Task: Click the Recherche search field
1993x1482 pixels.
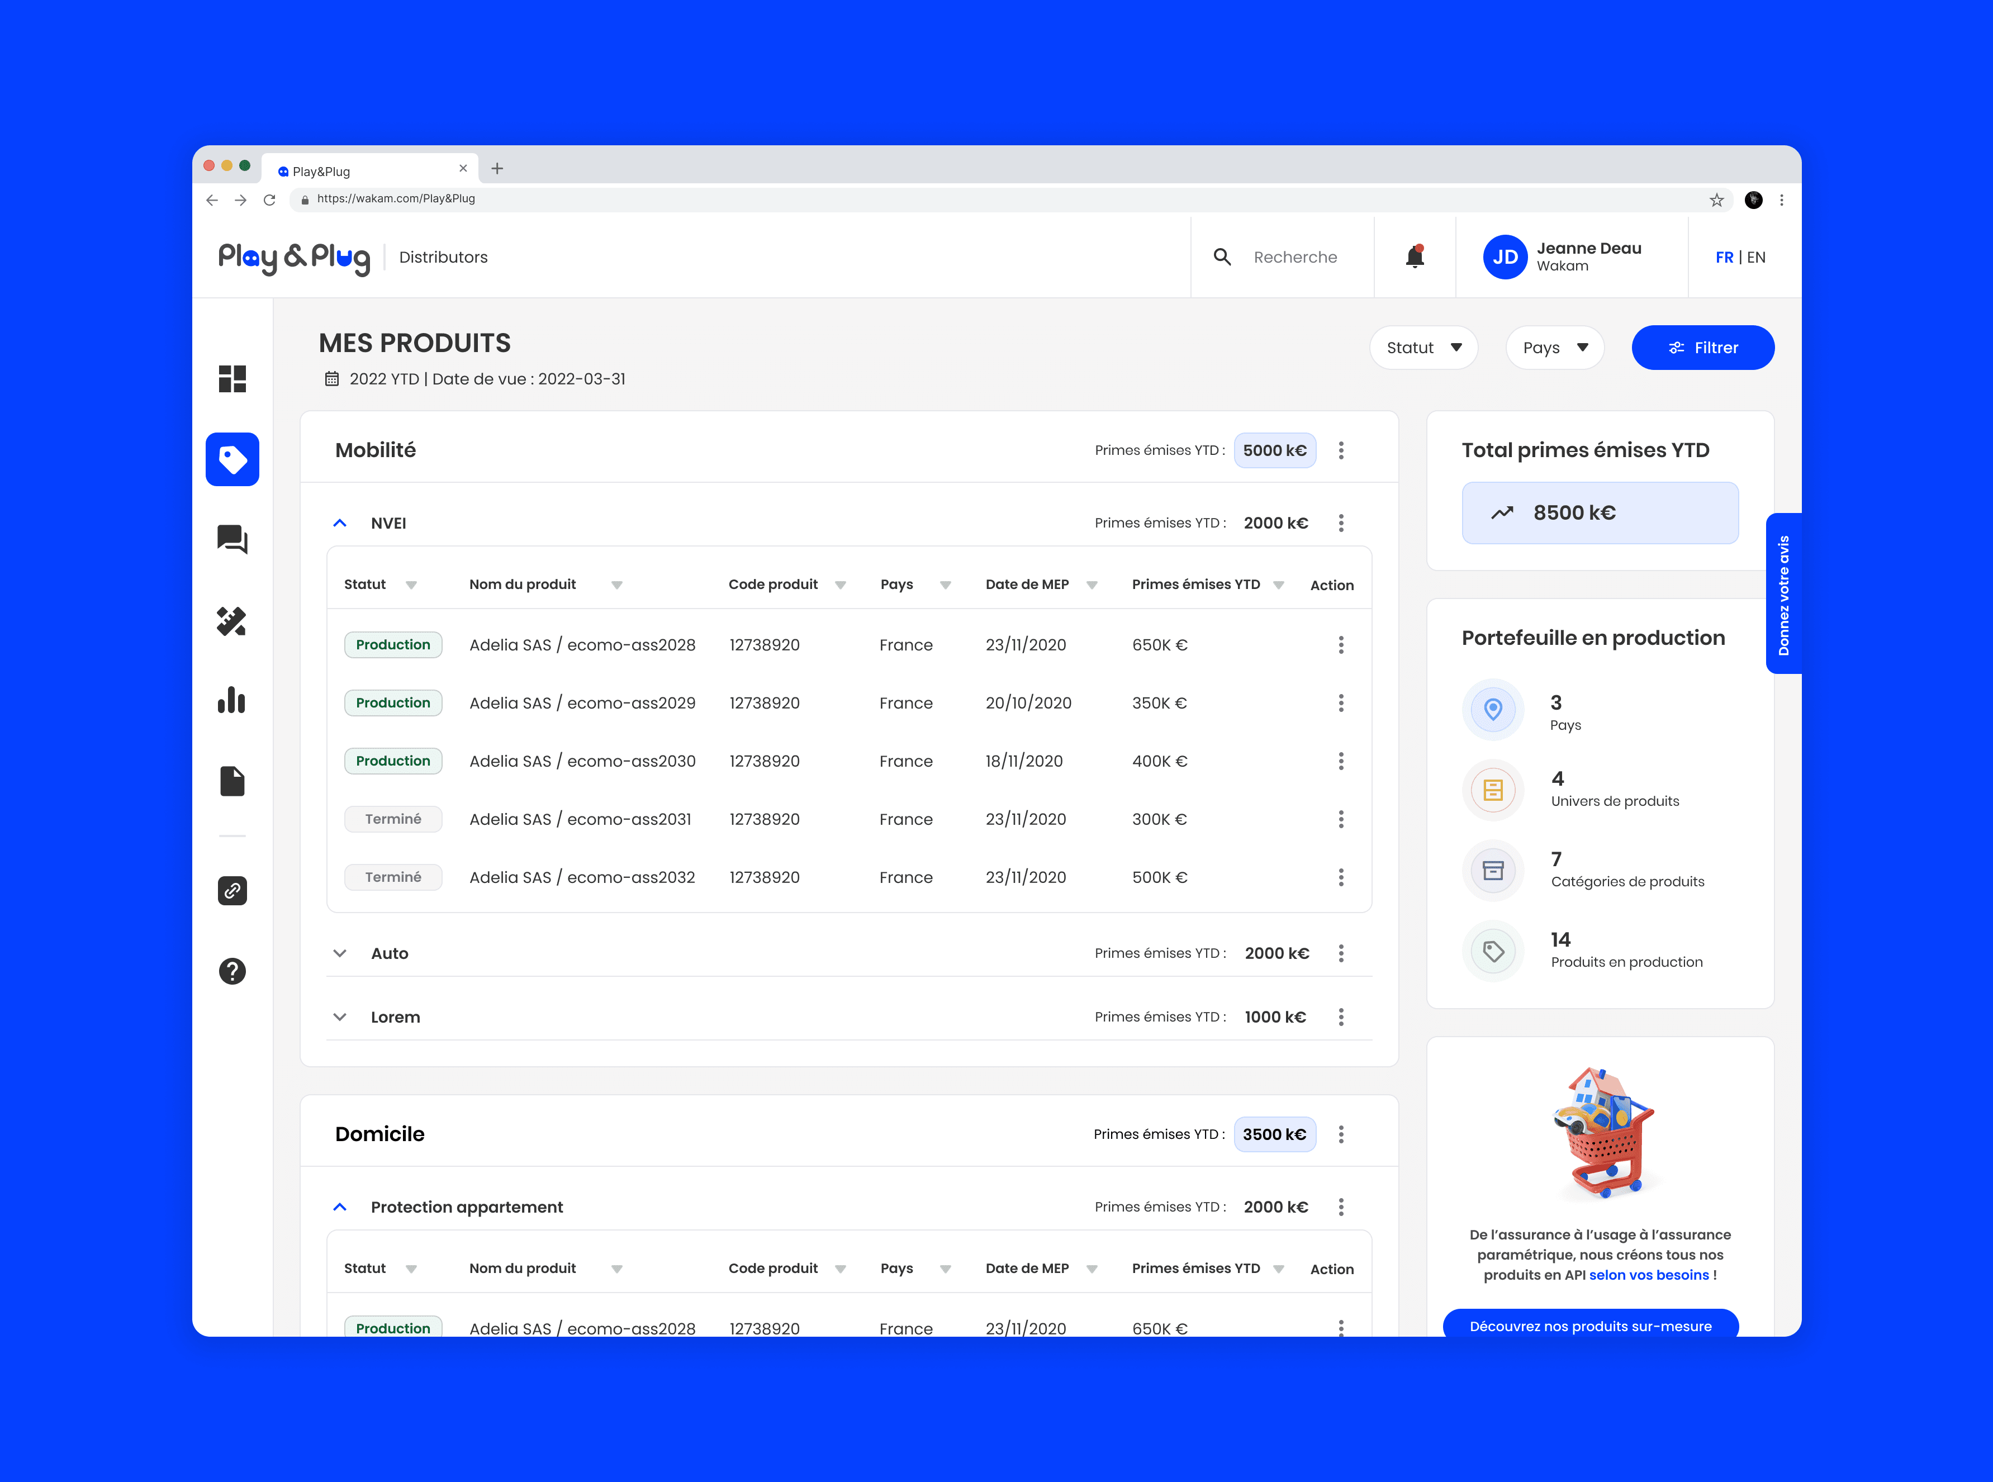Action: tap(1294, 258)
